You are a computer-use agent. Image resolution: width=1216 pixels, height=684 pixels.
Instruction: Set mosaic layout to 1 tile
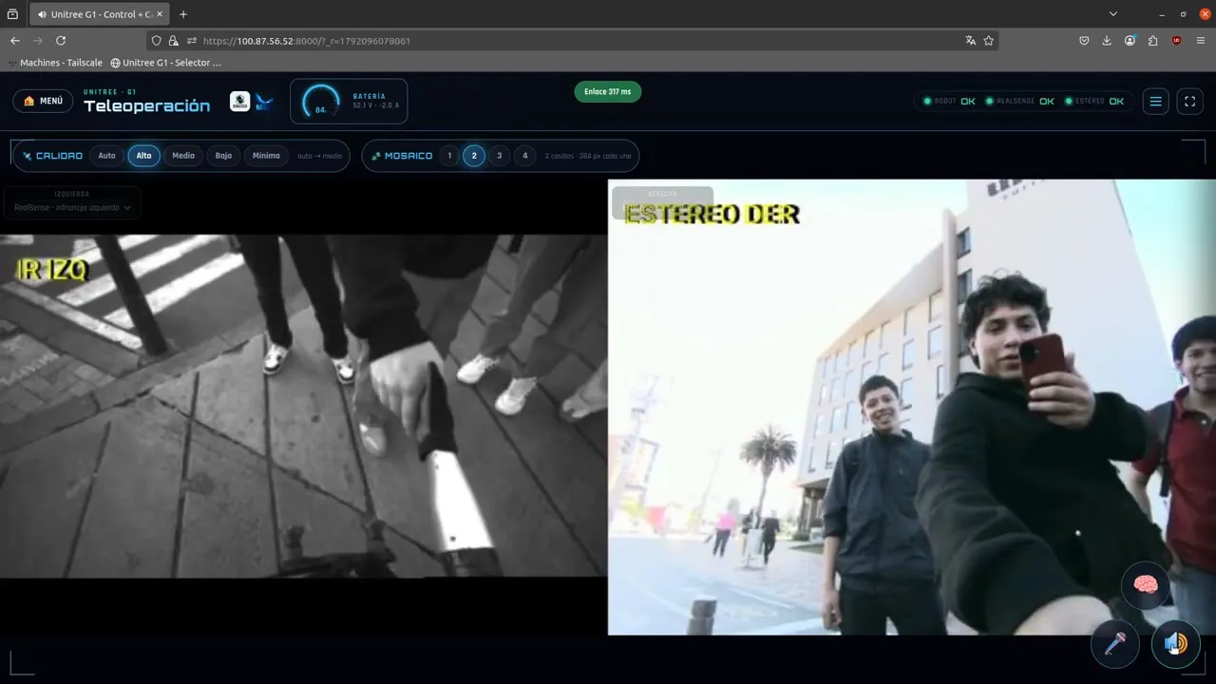(x=449, y=156)
